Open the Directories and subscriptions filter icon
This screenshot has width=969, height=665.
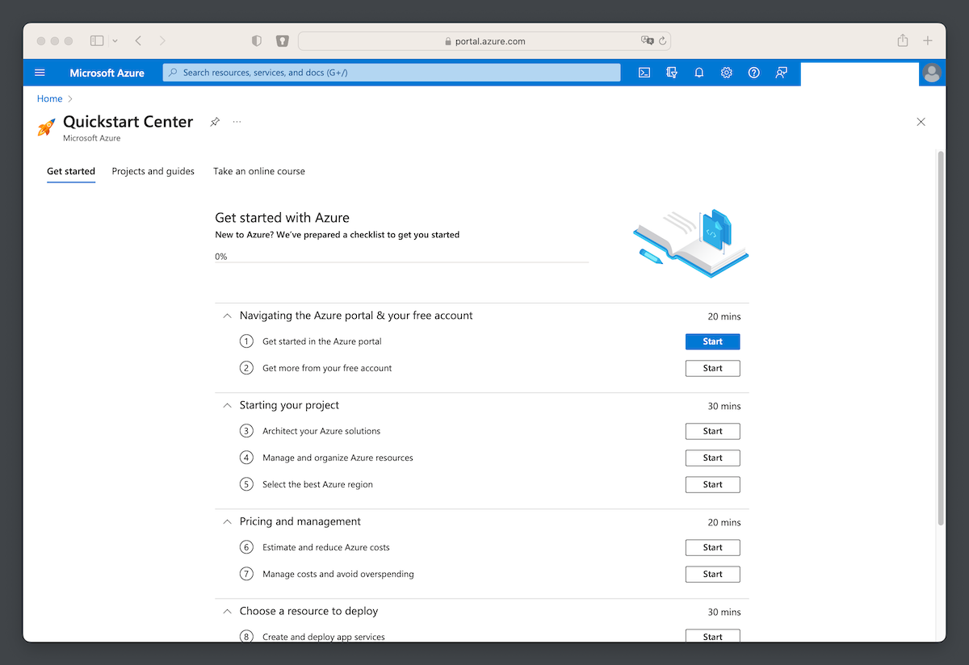click(x=672, y=73)
